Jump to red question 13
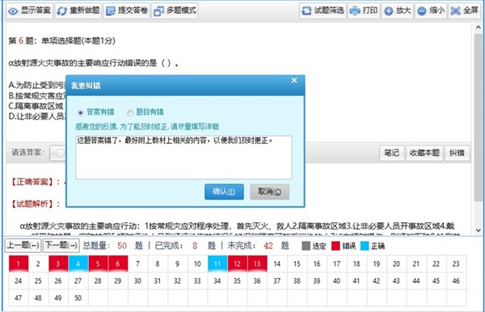Image resolution: width=485 pixels, height=312 pixels. click(257, 264)
